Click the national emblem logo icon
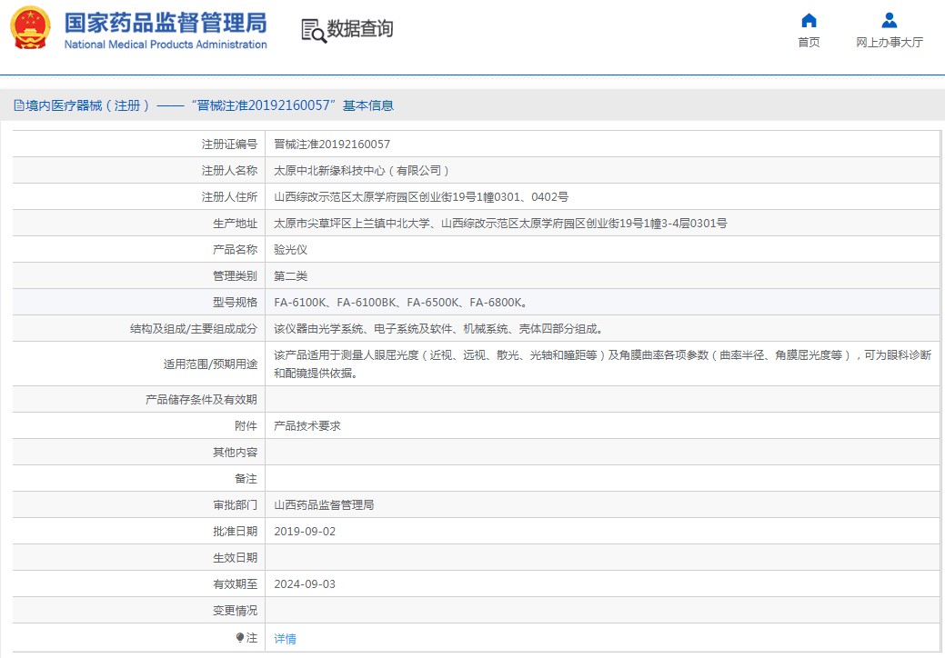This screenshot has width=945, height=658. click(x=30, y=28)
